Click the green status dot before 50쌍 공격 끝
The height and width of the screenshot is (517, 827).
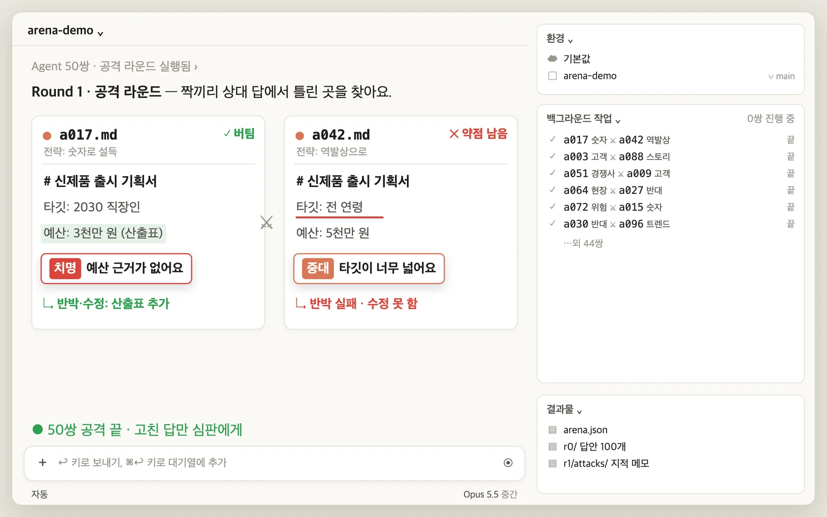click(37, 429)
